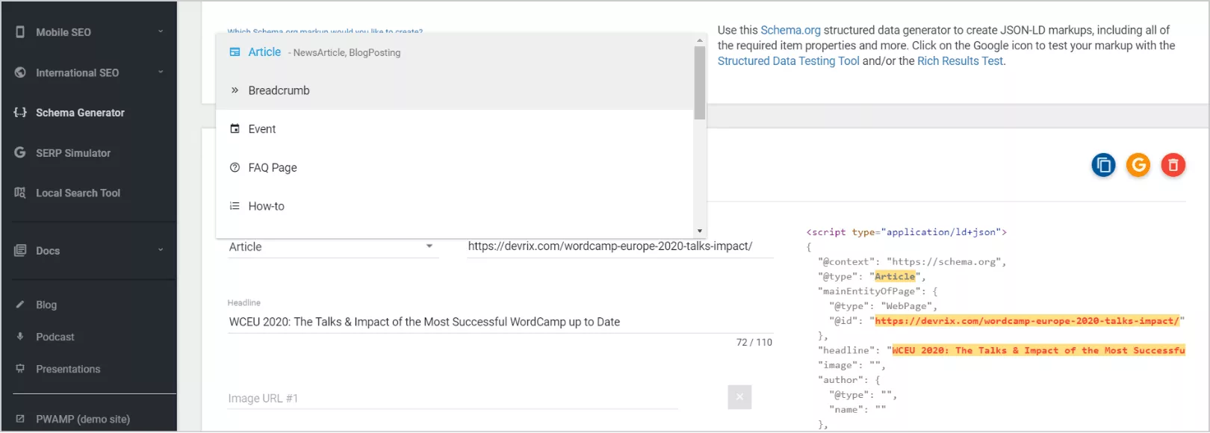
Task: Click the FAQ Page question icon
Action: coord(235,167)
